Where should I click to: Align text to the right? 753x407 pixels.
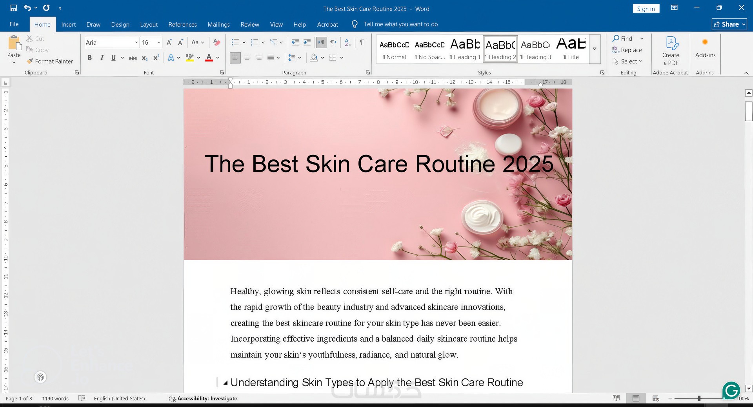(x=259, y=58)
